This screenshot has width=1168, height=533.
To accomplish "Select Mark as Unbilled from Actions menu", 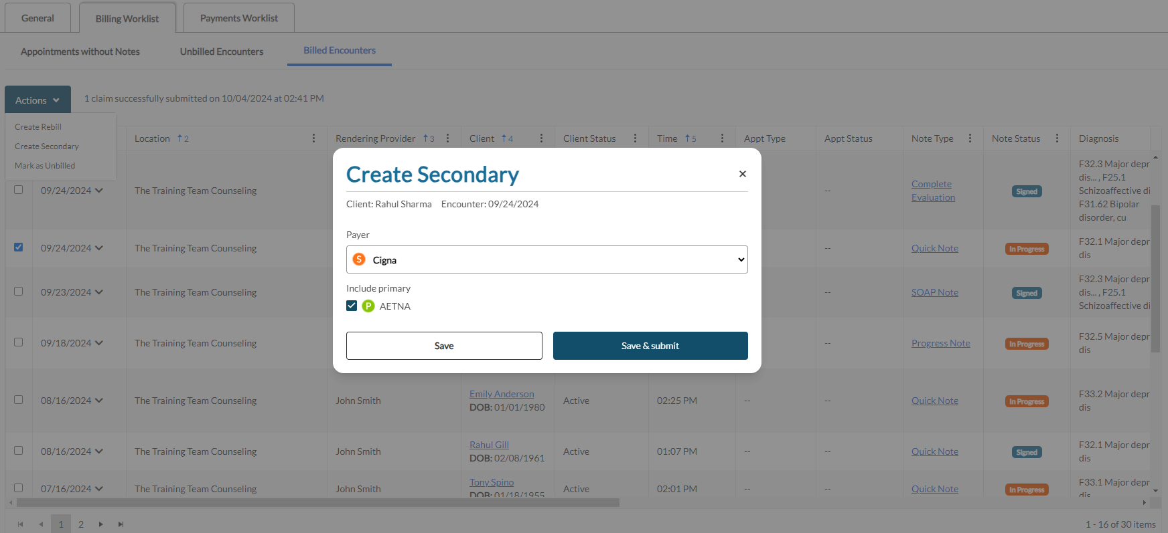I will tap(45, 166).
